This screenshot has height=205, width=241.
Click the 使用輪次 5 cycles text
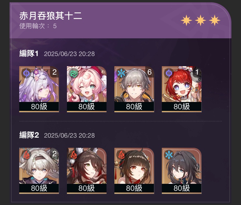tap(38, 26)
